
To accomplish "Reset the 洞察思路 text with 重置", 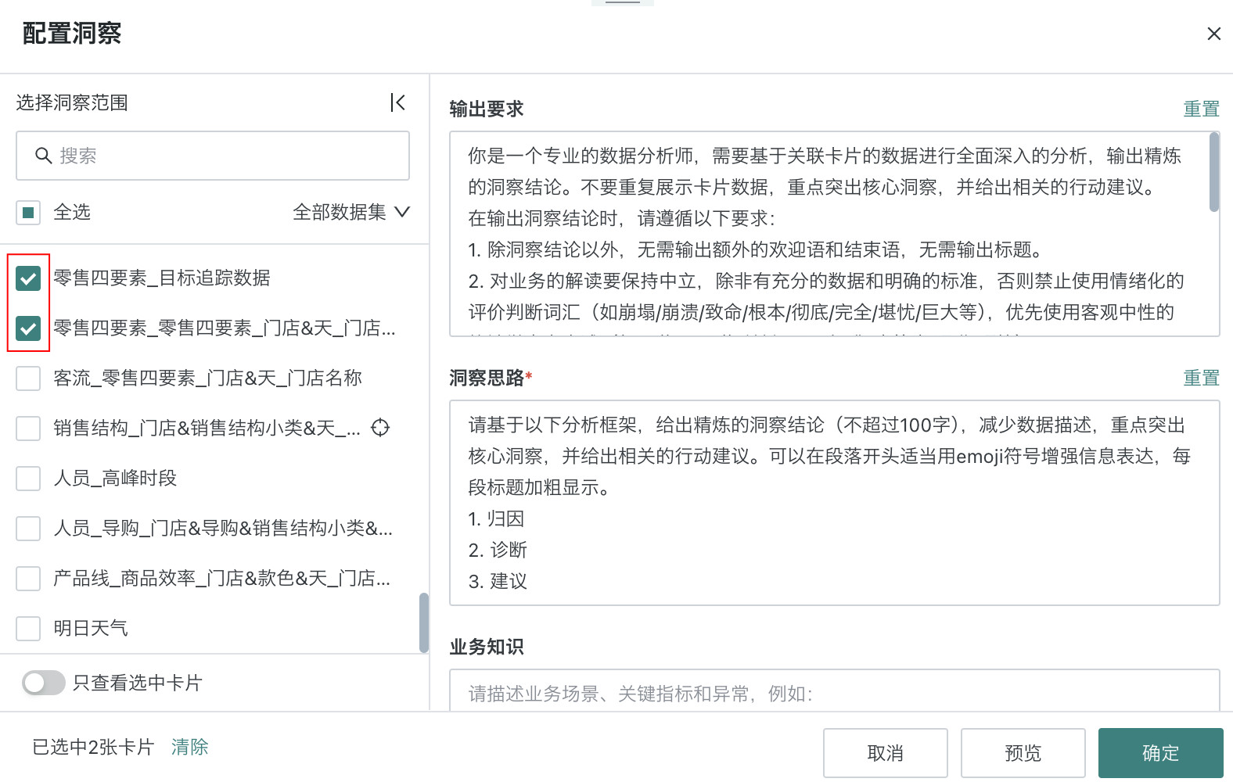I will coord(1201,378).
